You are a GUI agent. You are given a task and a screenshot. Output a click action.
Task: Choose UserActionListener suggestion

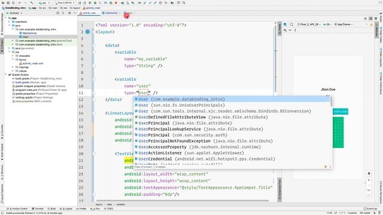pos(232,153)
